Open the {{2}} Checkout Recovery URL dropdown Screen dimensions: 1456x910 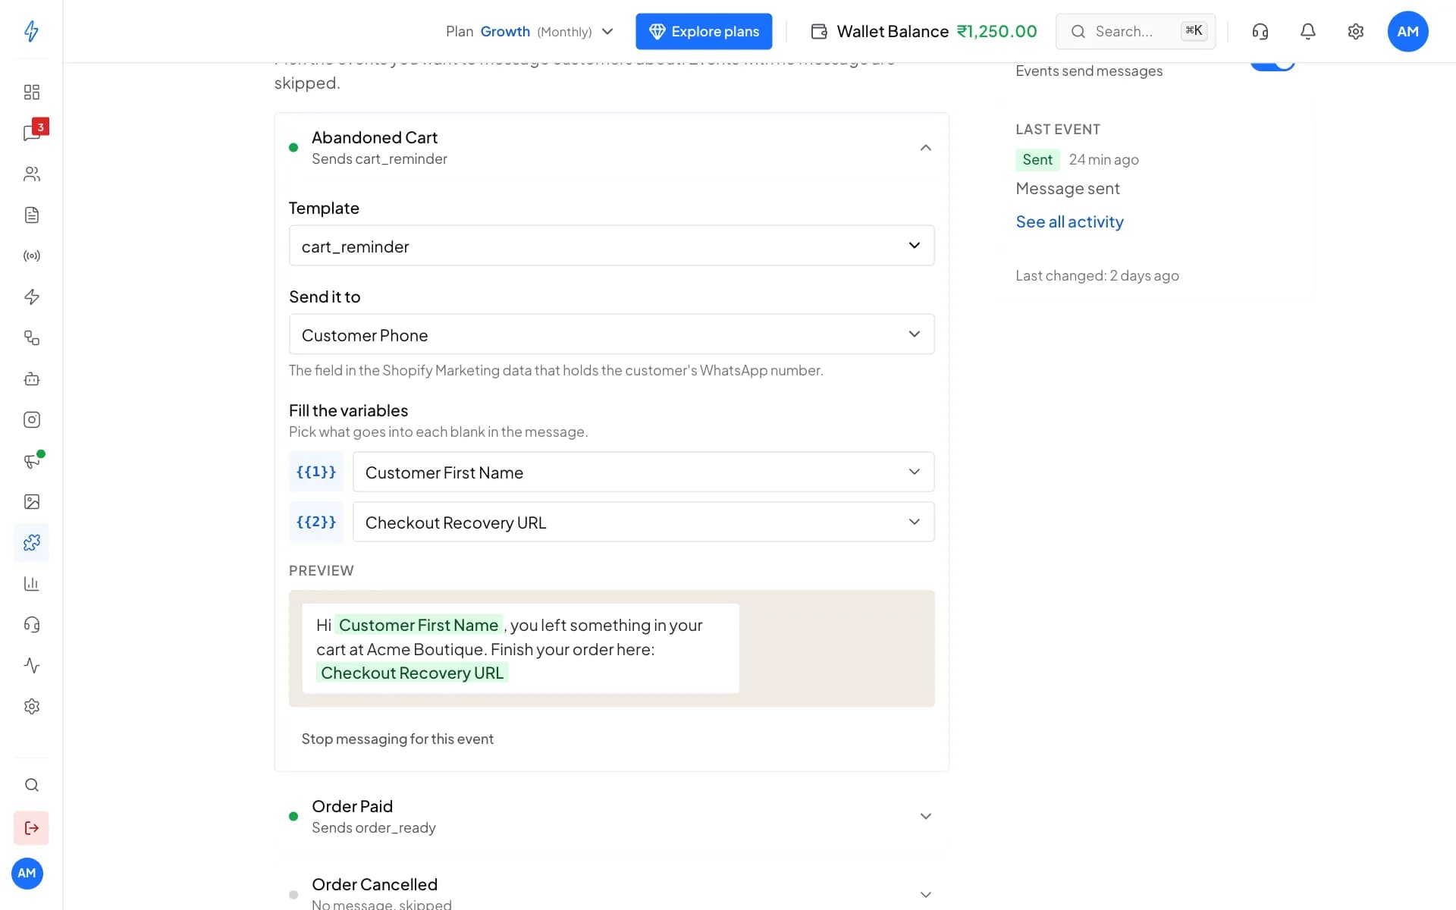click(643, 522)
